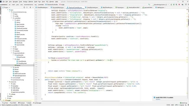The height and width of the screenshot is (106, 189).
Task: Expand the templates folder
Action: pyautogui.click(x=9, y=86)
